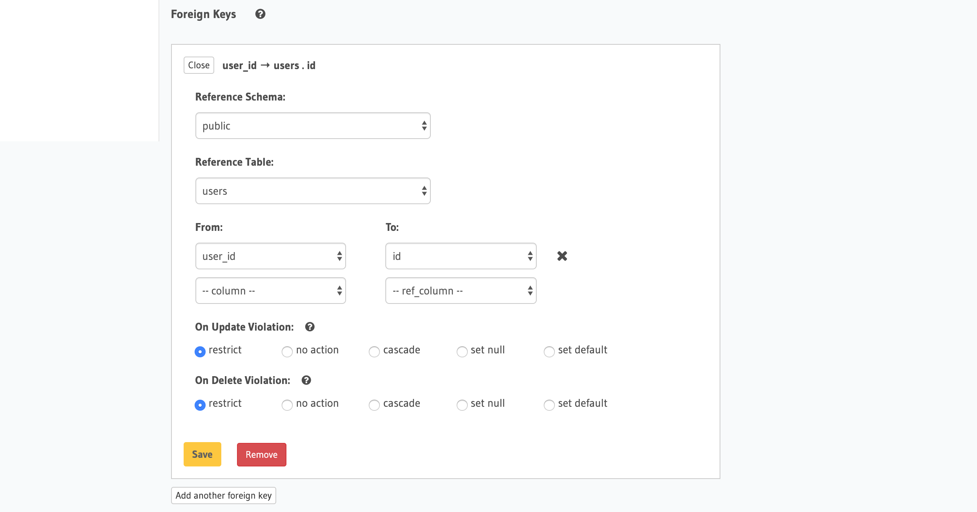Viewport: 977px width, 512px height.
Task: Remove the user_id to id column mapping
Action: 562,256
